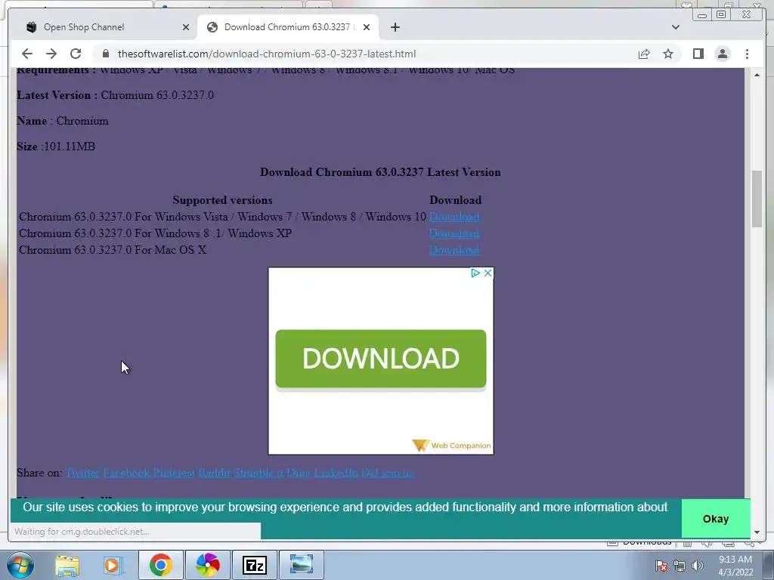Open the profile avatar menu

point(723,54)
